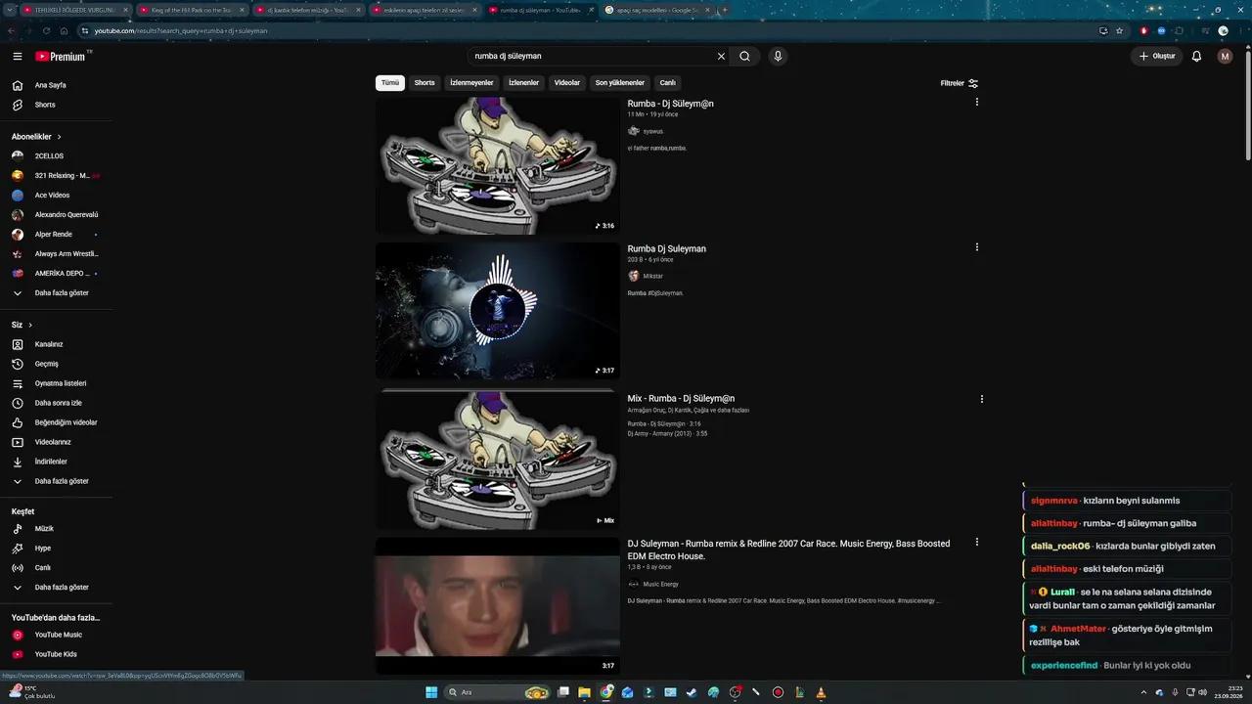Image resolution: width=1252 pixels, height=704 pixels.
Task: Switch to King of the Hill Park tab
Action: coord(191,10)
